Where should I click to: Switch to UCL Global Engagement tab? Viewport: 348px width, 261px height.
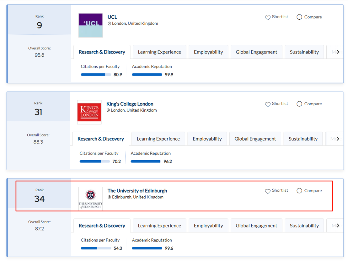pyautogui.click(x=256, y=52)
